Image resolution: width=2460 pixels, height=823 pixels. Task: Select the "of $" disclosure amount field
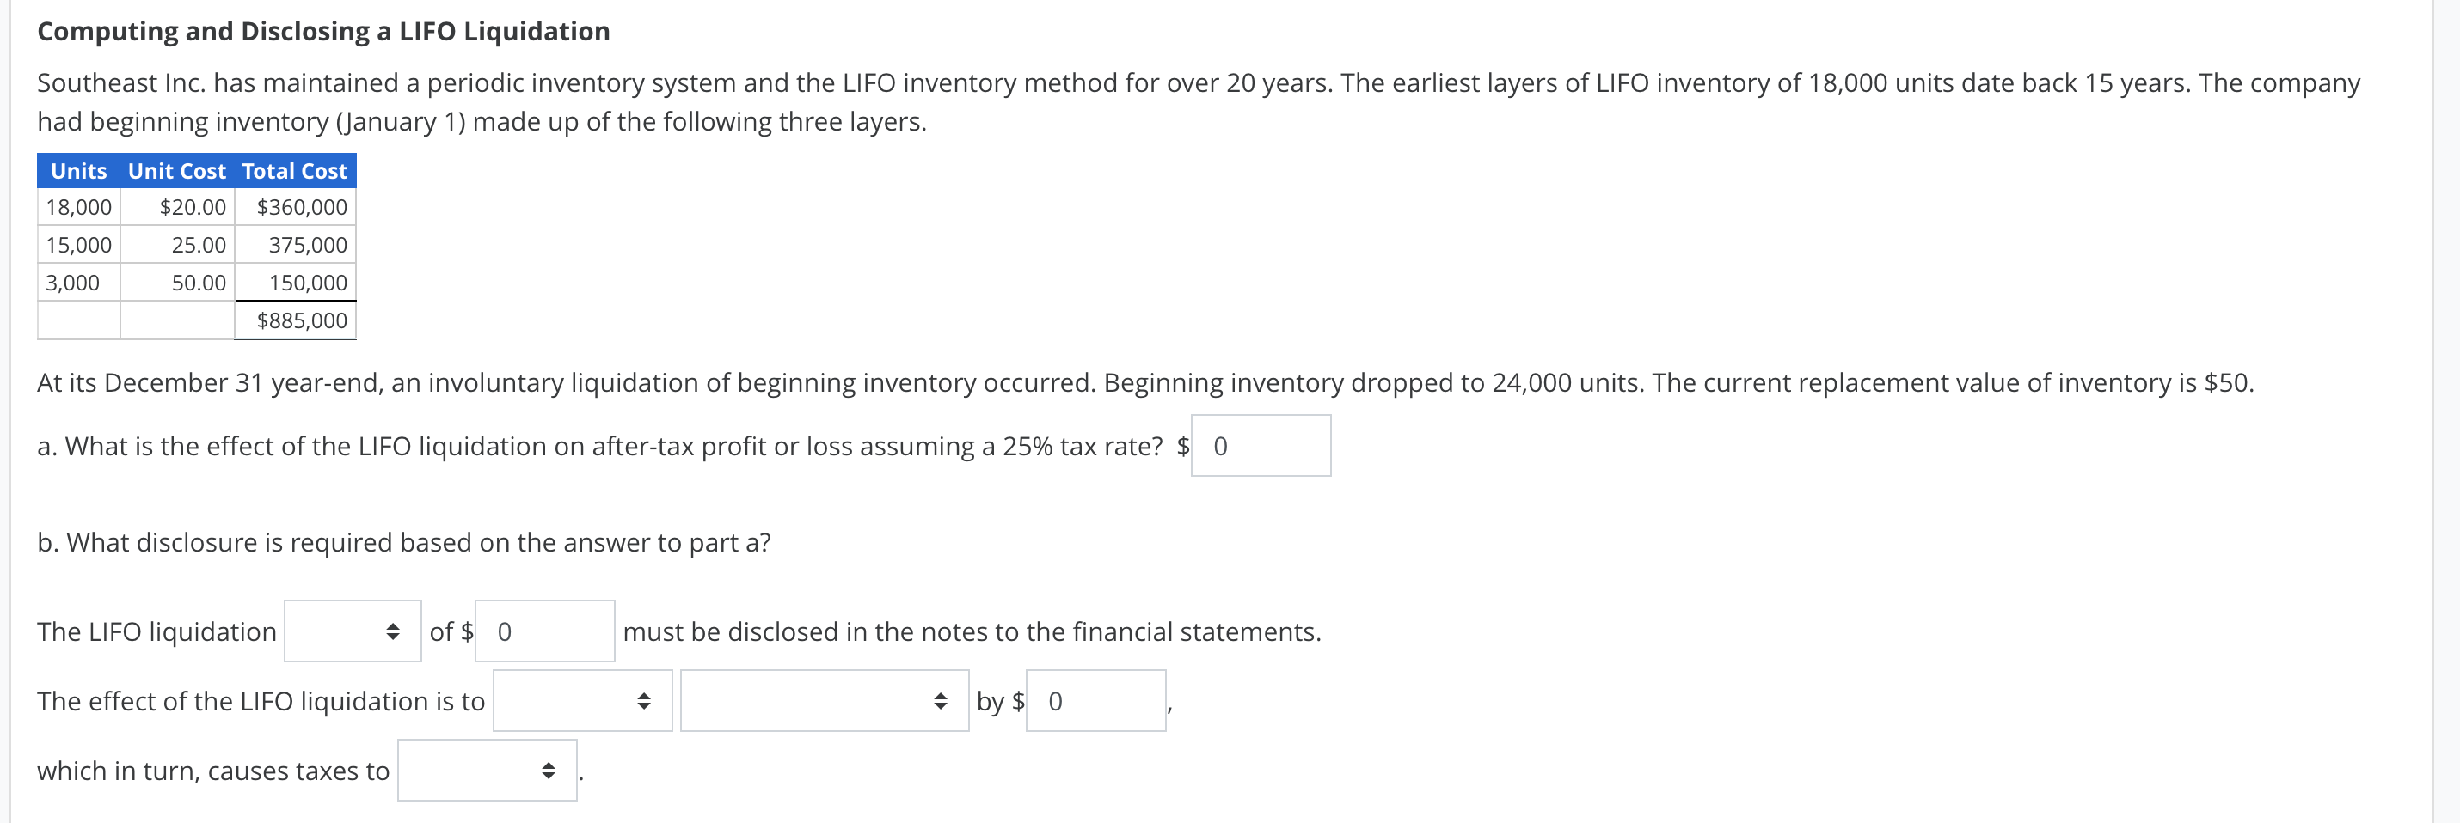point(544,630)
